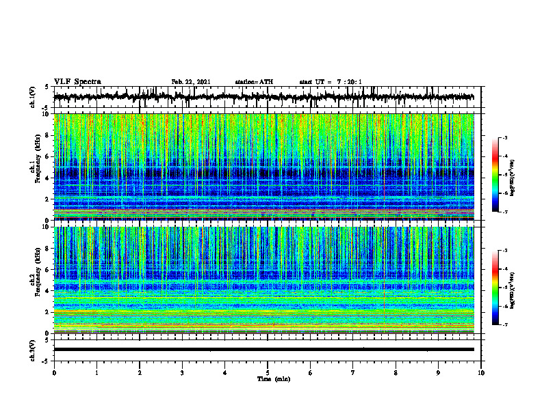Click the "-7" label on ch.1 color bar
The width and height of the screenshot is (542, 418).
tap(504, 212)
